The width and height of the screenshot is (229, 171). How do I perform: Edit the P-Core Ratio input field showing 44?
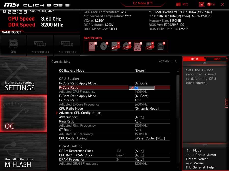(141, 88)
